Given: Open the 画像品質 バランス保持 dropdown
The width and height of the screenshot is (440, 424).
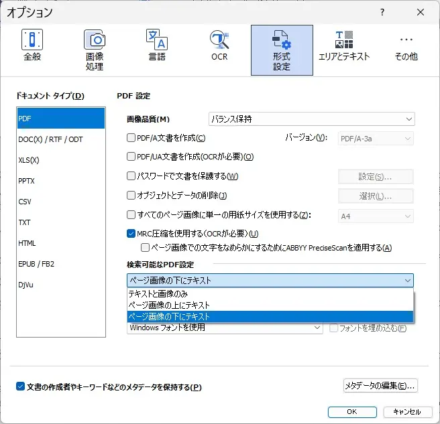Looking at the screenshot, I should [312, 119].
